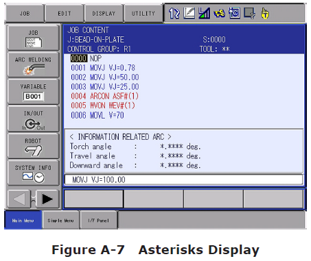This screenshot has height=261, width=311.
Task: Click the CONTROL GROUP: R1 text
Action: tap(99, 49)
